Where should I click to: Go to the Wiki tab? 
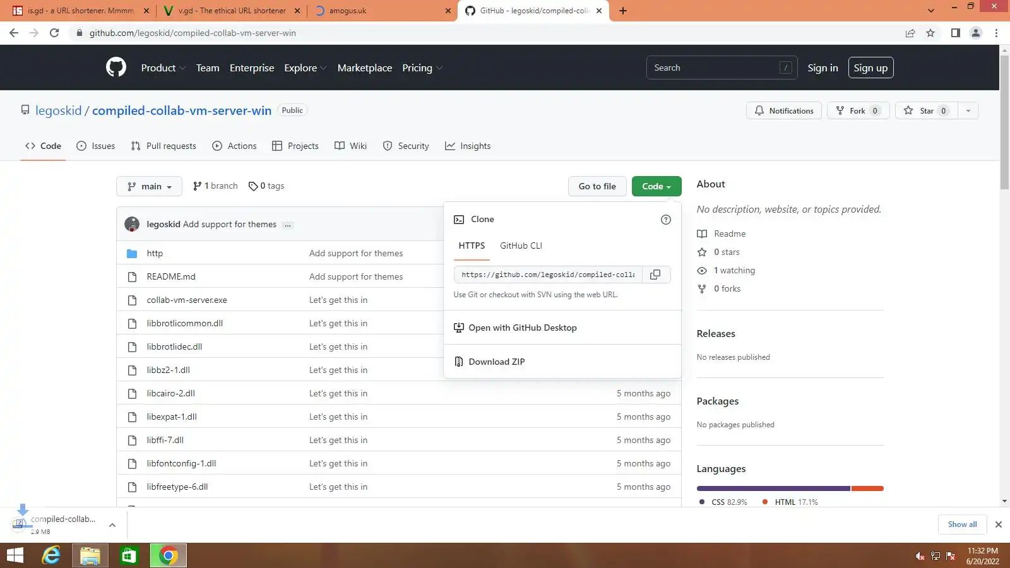click(350, 146)
